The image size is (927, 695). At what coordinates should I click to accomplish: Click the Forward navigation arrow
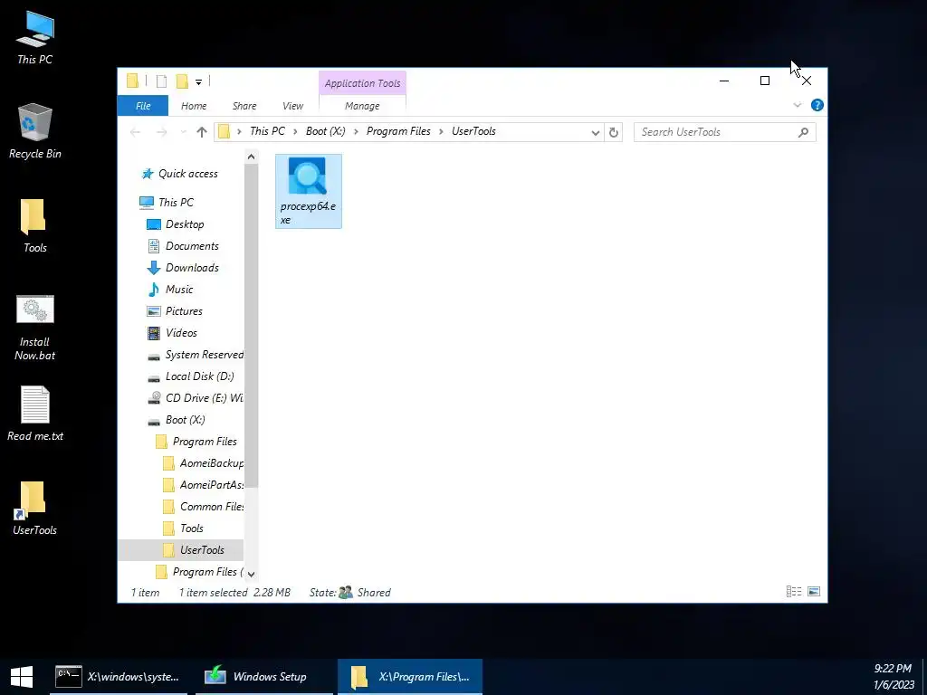161,132
